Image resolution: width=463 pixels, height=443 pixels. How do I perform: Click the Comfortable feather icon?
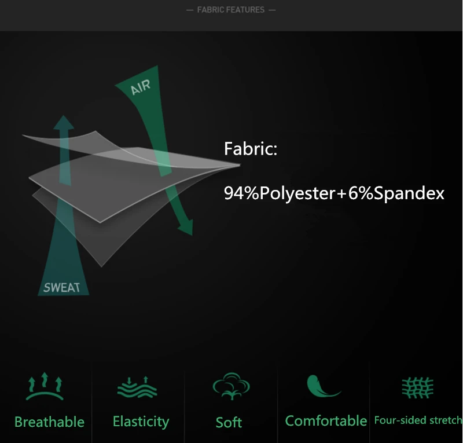(324, 386)
